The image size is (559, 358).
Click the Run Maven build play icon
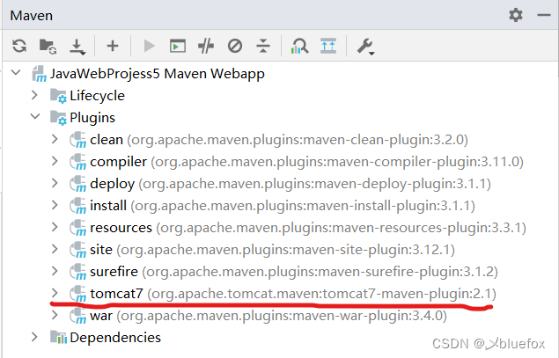pos(149,46)
